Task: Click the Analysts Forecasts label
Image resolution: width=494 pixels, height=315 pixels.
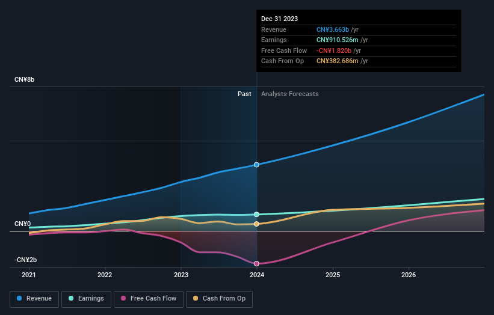Action: pos(290,94)
